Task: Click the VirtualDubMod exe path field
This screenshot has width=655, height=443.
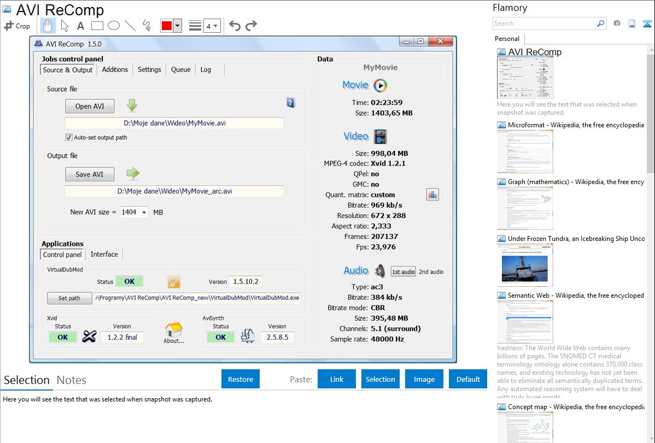Action: point(197,298)
